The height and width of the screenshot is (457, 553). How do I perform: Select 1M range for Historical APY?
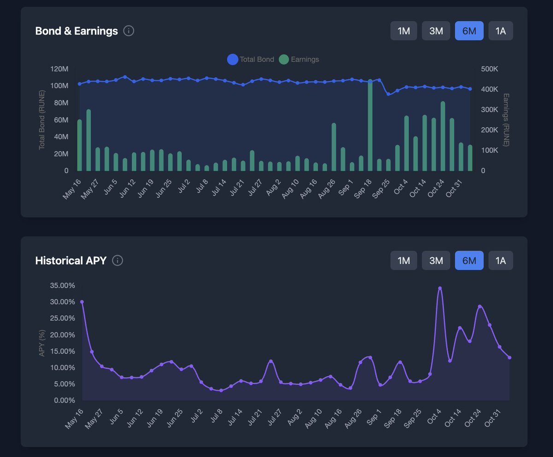point(404,261)
